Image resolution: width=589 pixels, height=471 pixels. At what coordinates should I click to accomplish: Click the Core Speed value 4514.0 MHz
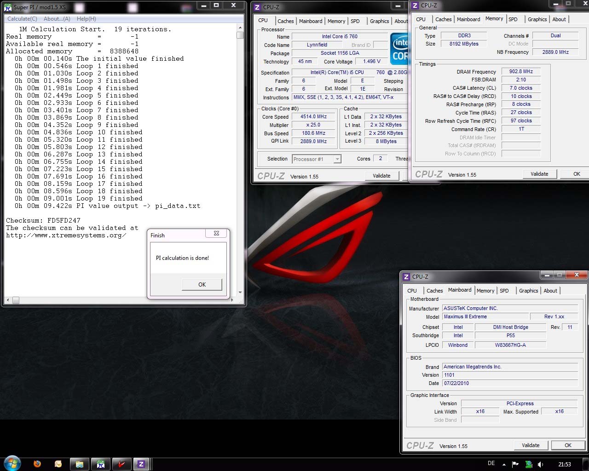tap(313, 116)
